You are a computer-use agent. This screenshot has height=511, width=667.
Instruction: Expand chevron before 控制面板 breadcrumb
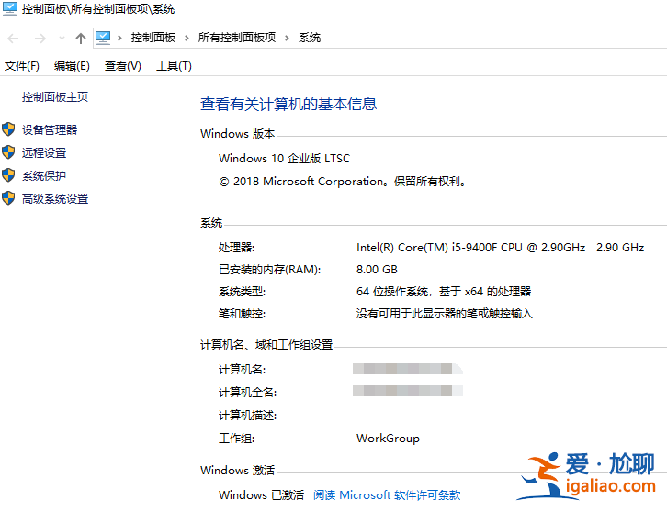(x=120, y=39)
